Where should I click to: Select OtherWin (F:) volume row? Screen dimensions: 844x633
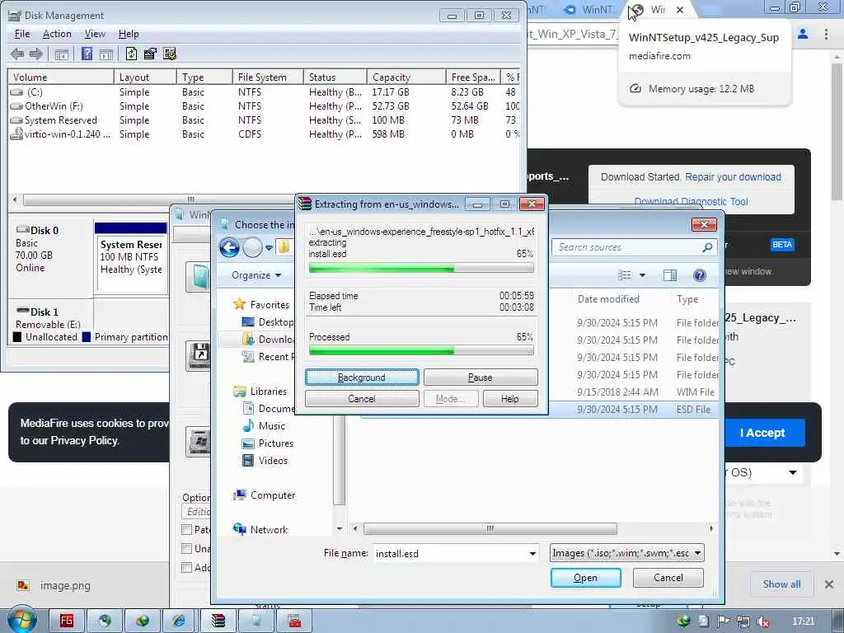click(x=264, y=106)
